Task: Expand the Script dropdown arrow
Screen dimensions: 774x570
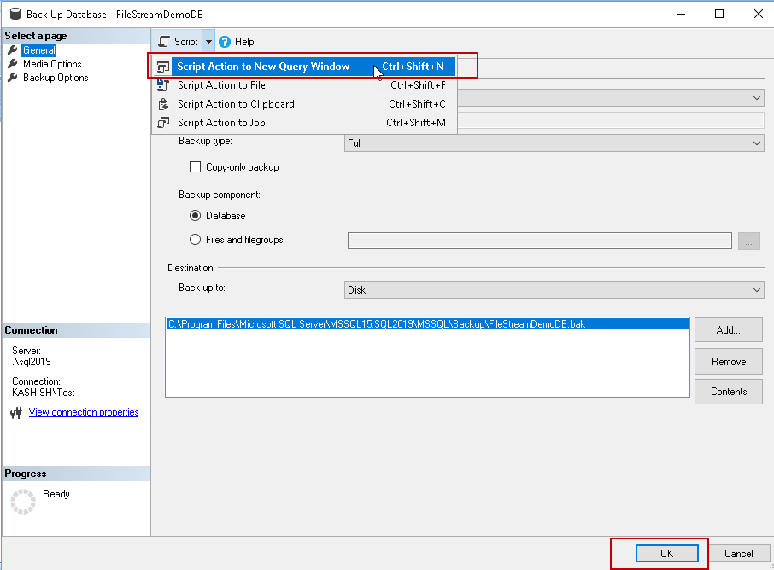Action: pyautogui.click(x=208, y=42)
